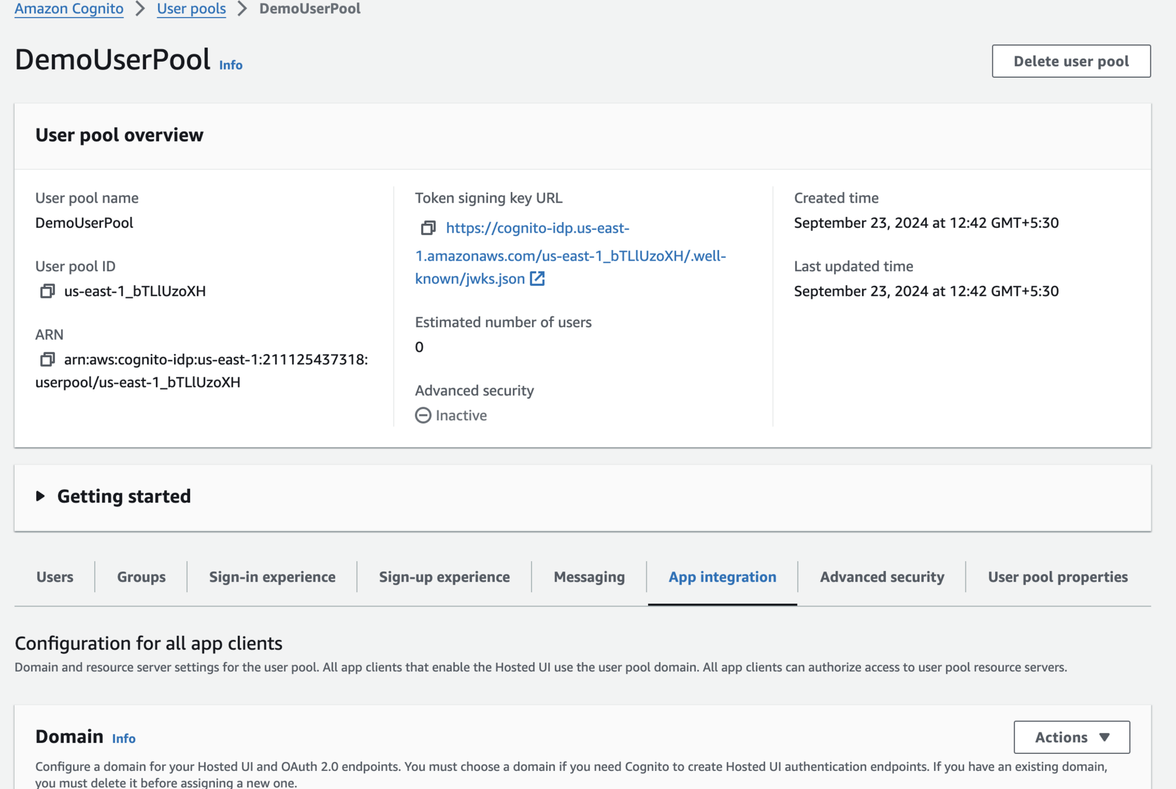Switch to the Users tab
1176x789 pixels.
click(55, 577)
